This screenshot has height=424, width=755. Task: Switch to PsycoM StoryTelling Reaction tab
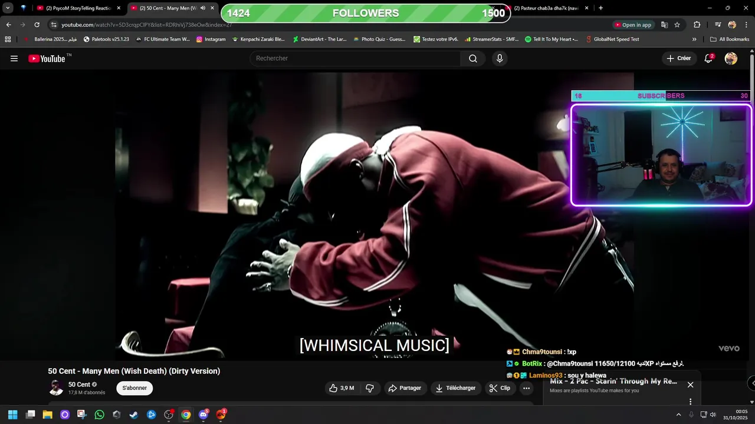(78, 8)
